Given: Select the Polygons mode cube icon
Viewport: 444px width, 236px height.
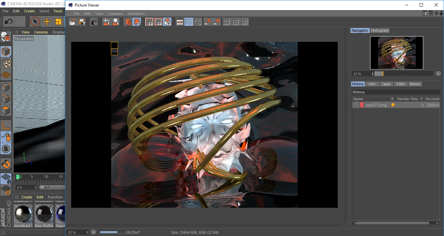Looking at the screenshot, I should (6, 111).
